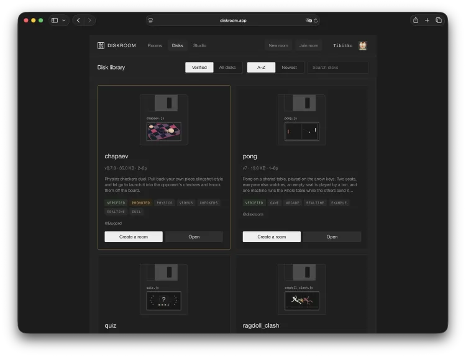Click Create a room for chapaev
The width and height of the screenshot is (466, 357).
pyautogui.click(x=134, y=237)
